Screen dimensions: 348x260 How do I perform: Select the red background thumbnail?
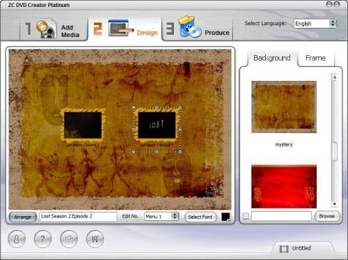coord(284,187)
